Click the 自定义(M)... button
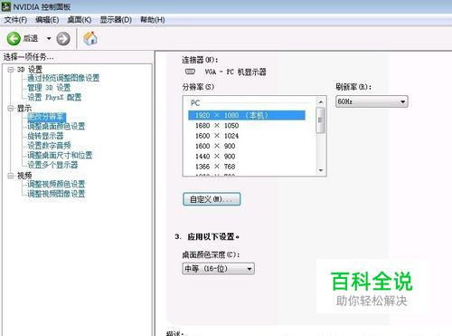452x336 pixels. tap(212, 199)
